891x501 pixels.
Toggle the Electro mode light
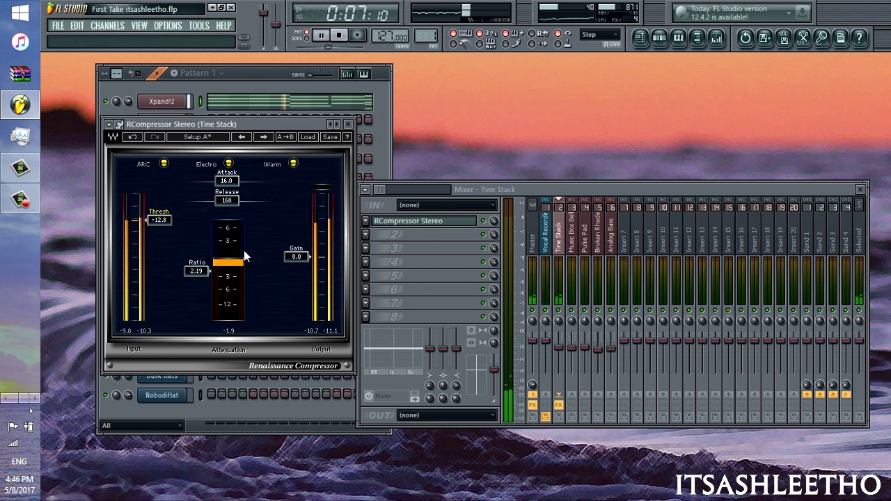(x=228, y=164)
